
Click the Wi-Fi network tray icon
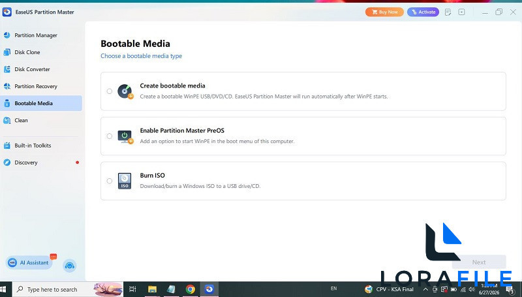point(463,290)
